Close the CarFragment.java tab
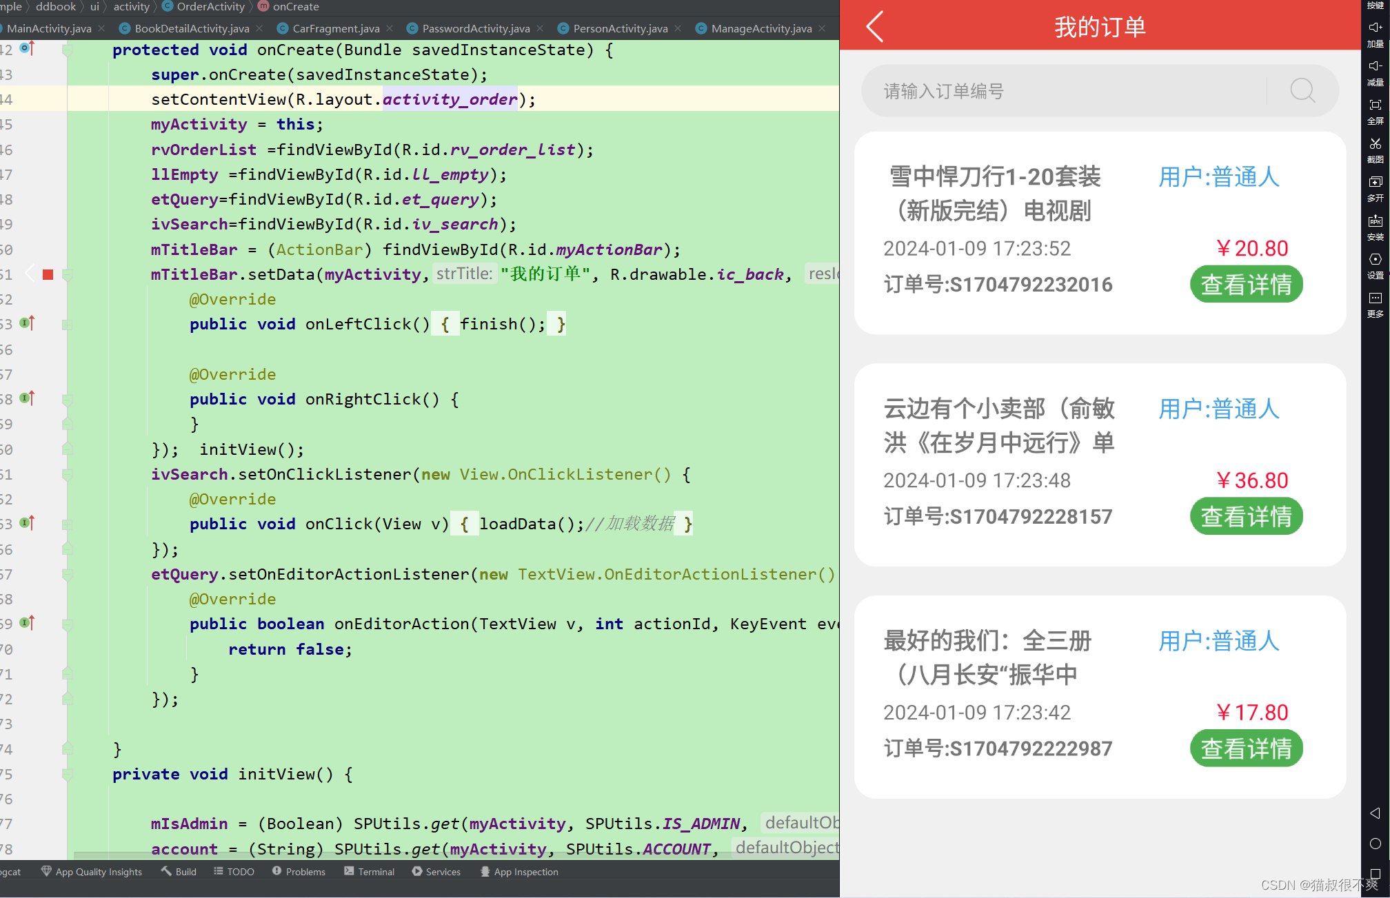1390x898 pixels. [390, 28]
